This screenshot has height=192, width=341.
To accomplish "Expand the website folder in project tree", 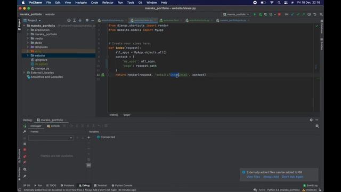I will click(x=28, y=55).
